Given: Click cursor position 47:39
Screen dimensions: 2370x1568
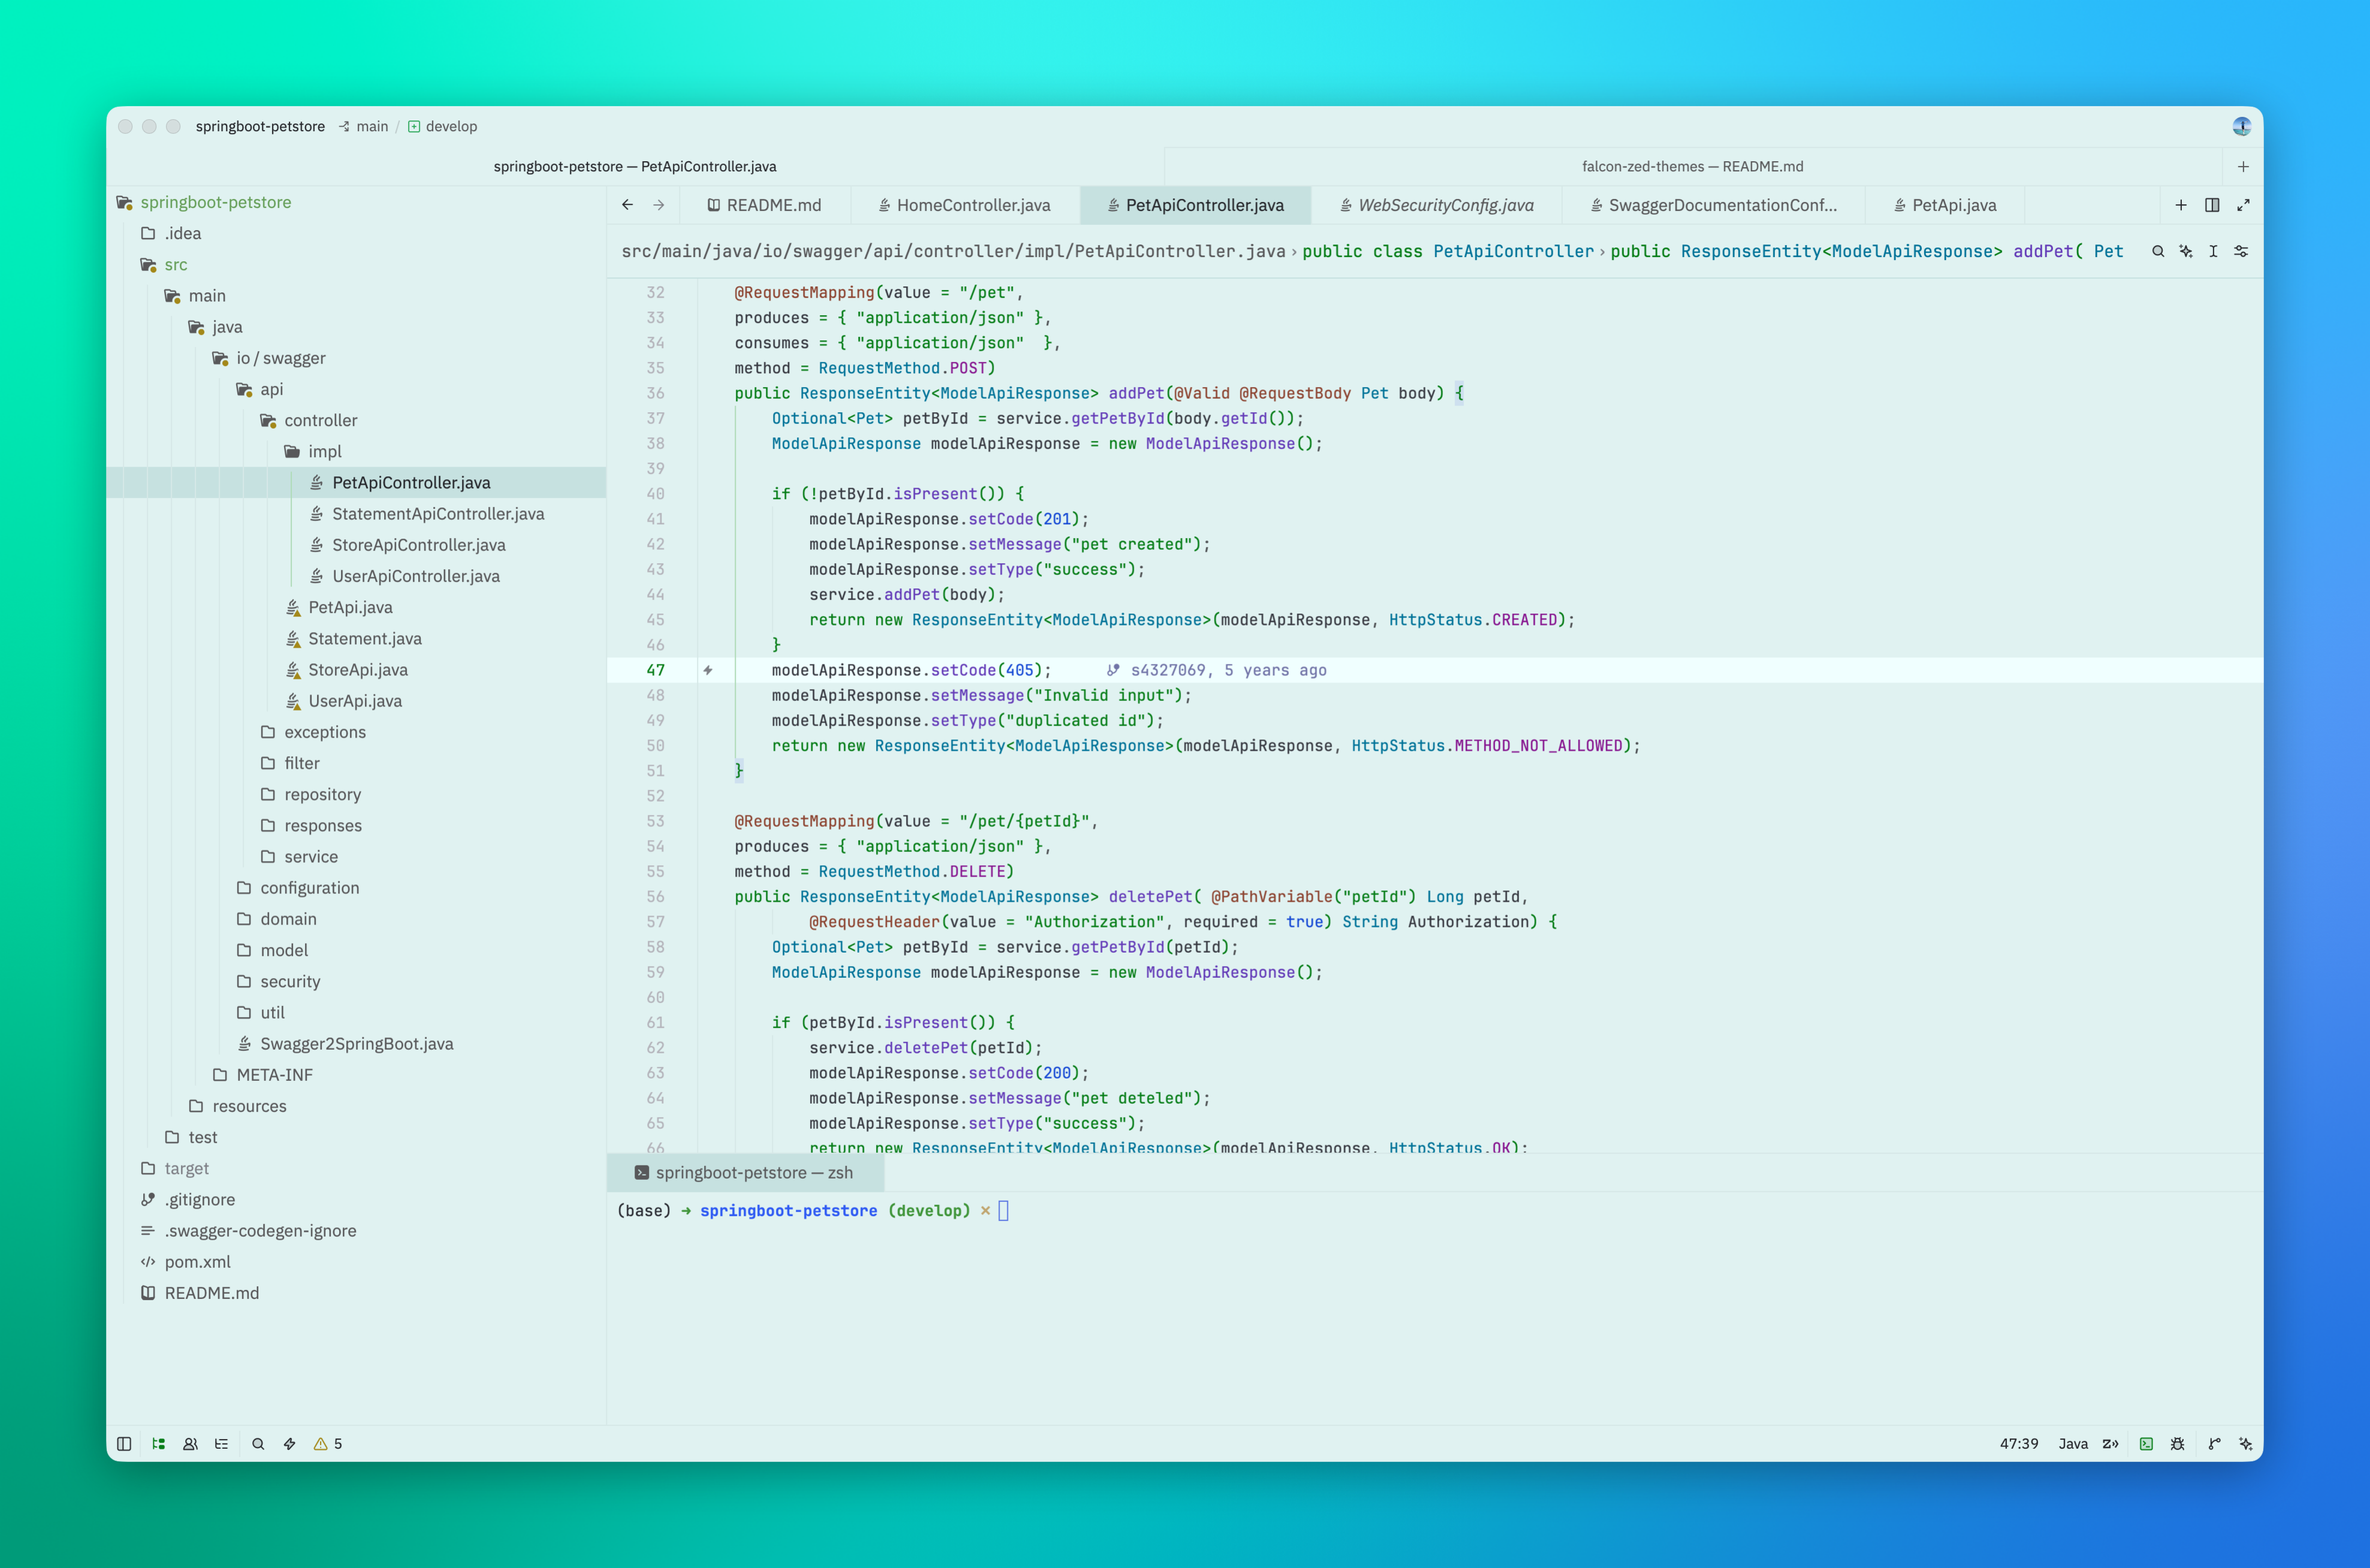Looking at the screenshot, I should [x=2018, y=1443].
